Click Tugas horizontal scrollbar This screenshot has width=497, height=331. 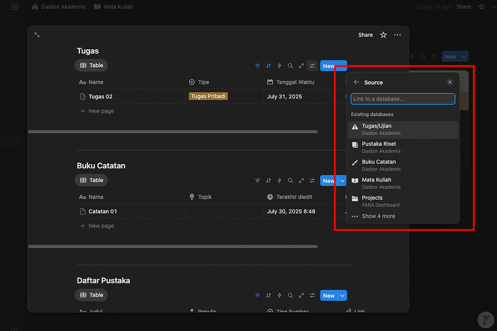click(173, 131)
